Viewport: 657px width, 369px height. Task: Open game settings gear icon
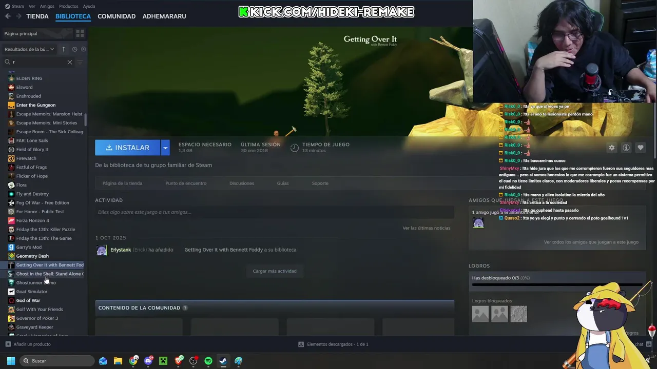point(612,148)
